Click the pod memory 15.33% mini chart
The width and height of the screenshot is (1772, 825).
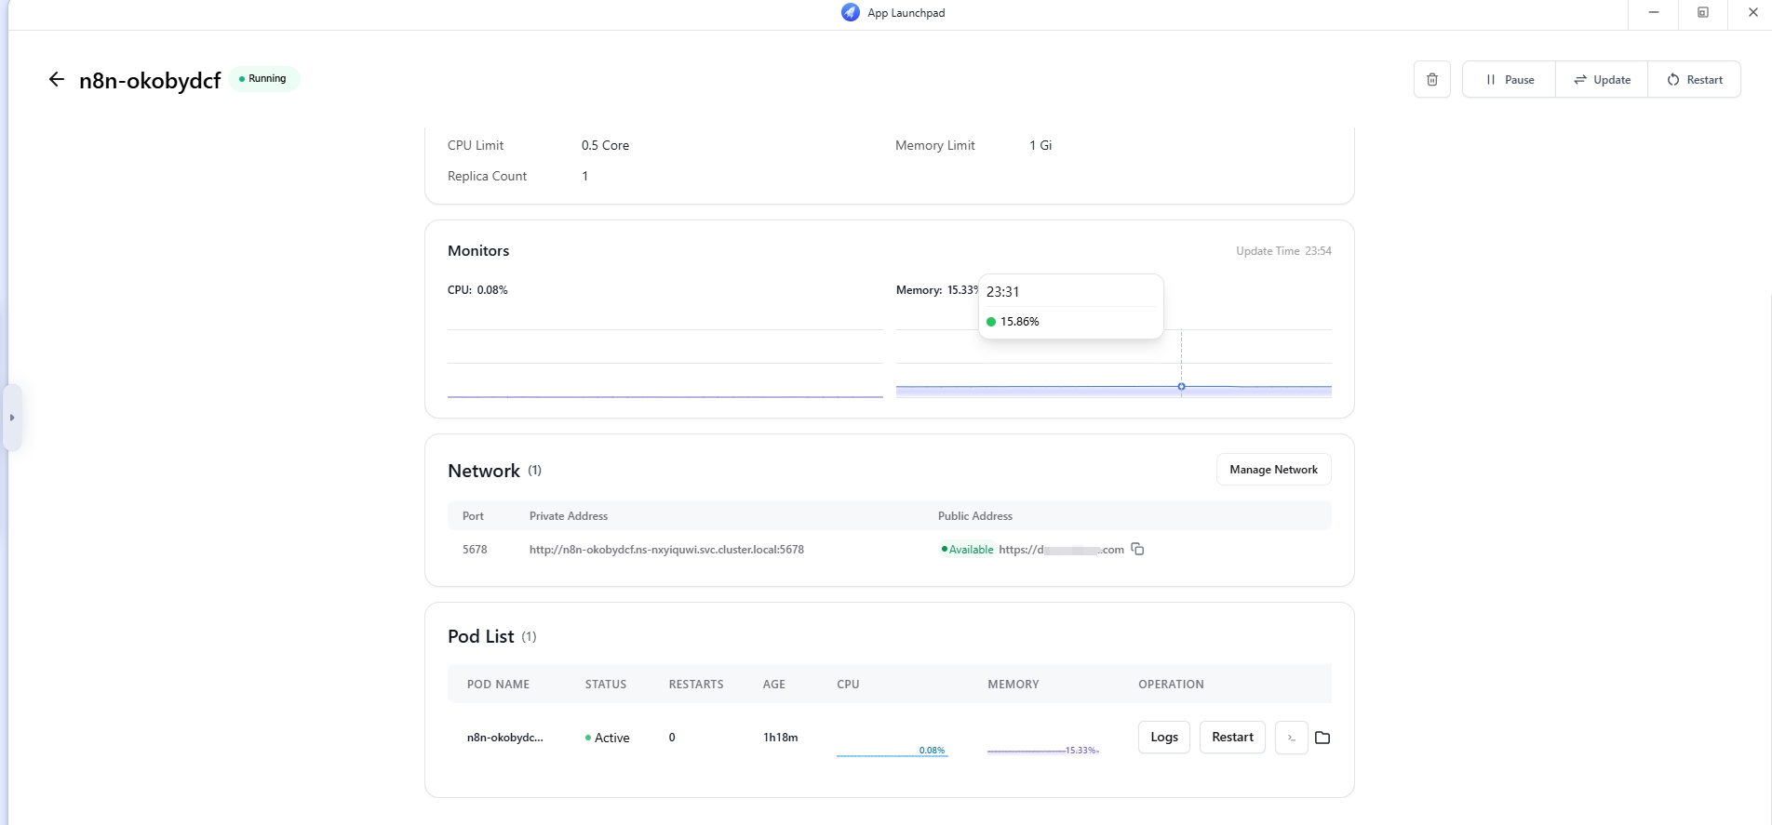(x=1042, y=748)
